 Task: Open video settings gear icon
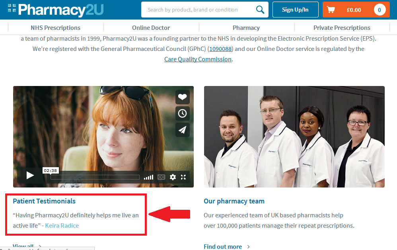173,177
